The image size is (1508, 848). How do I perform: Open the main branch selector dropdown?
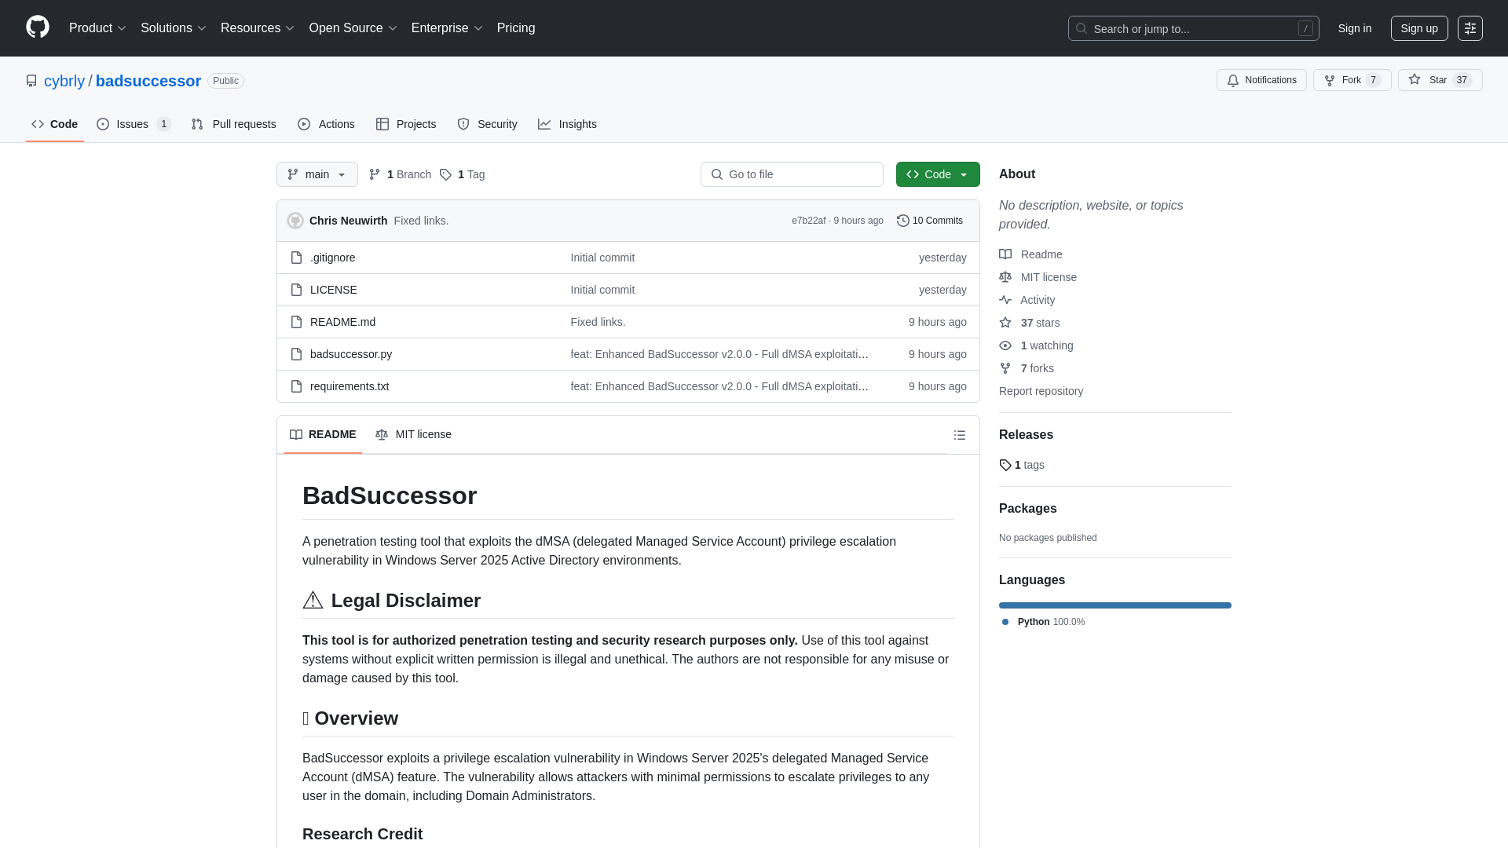317,174
